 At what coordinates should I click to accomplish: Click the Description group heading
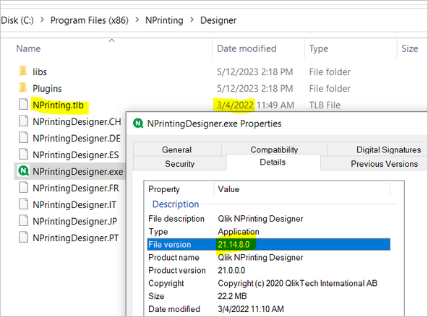click(176, 204)
